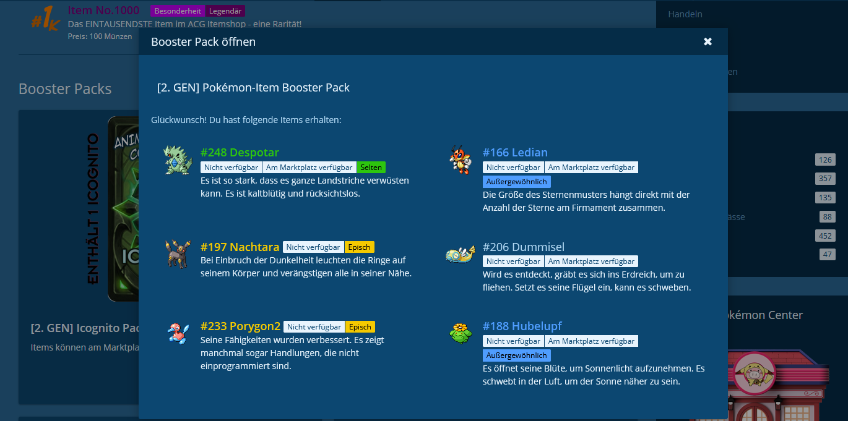Open the Handeln menu item

(x=685, y=14)
